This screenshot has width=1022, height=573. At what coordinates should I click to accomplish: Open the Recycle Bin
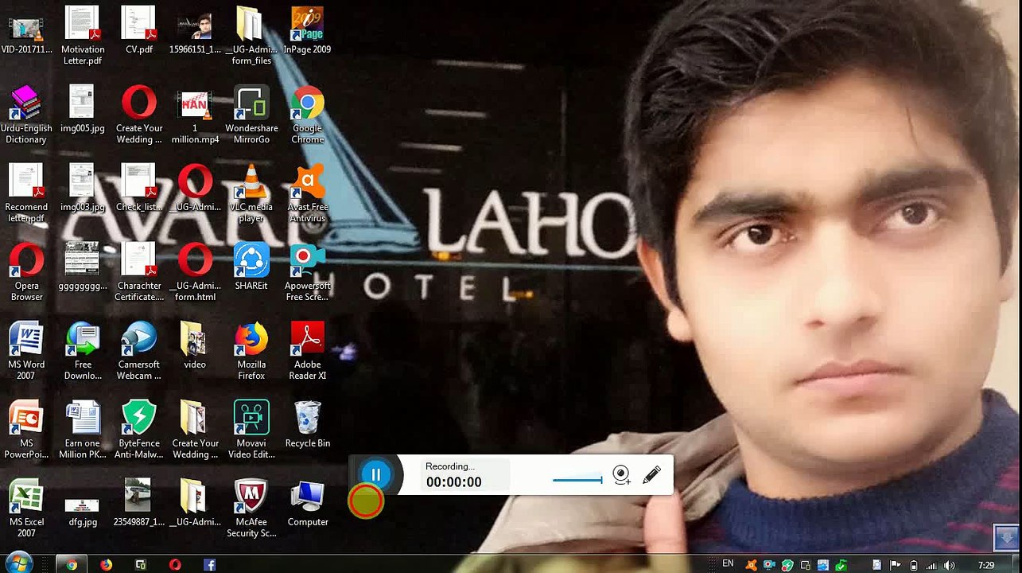pyautogui.click(x=307, y=426)
